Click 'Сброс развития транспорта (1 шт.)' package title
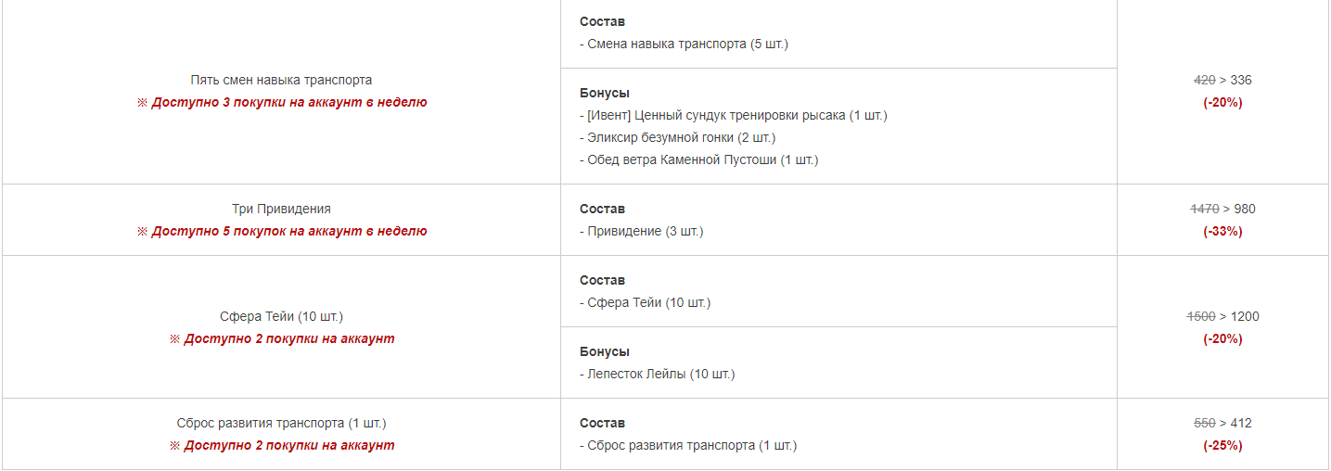1331x471 pixels. (281, 423)
